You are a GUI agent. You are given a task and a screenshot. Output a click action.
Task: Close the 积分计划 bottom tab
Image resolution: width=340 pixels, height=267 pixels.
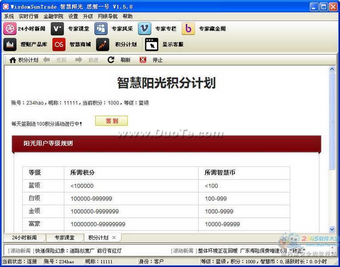pyautogui.click(x=114, y=238)
